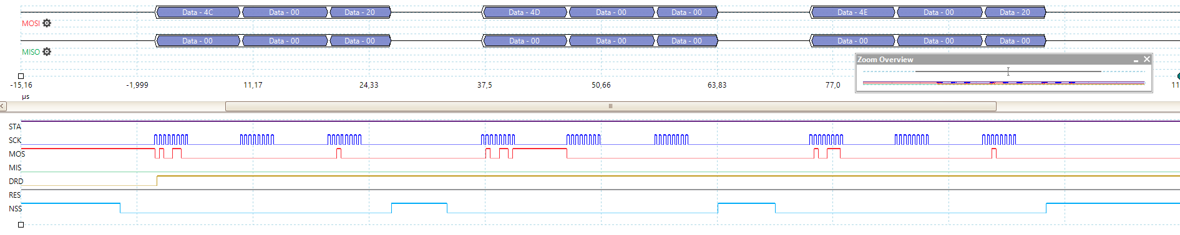Select the first MOSI 'Data - 20' packet
This screenshot has height=235, width=1180.
coord(360,12)
